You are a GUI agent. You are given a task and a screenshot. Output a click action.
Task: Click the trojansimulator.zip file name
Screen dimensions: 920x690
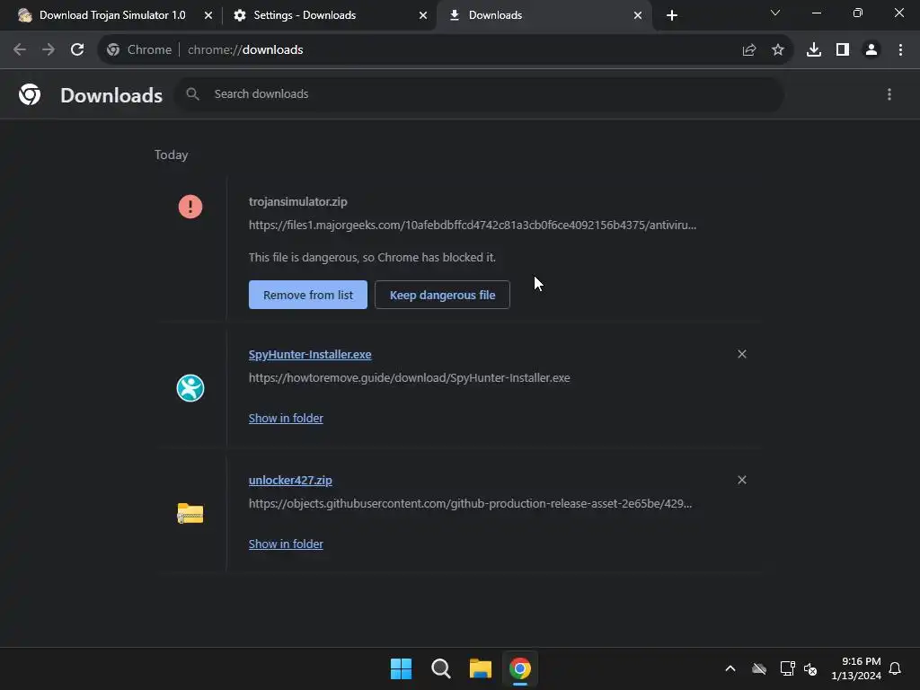(298, 202)
